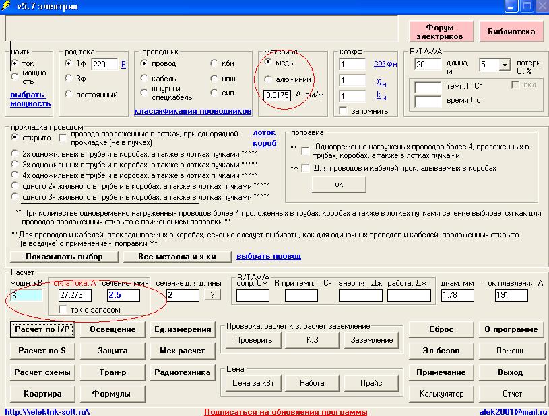Enable the 'ток с запасом' checkbox
The width and height of the screenshot is (549, 416).
coord(63,310)
